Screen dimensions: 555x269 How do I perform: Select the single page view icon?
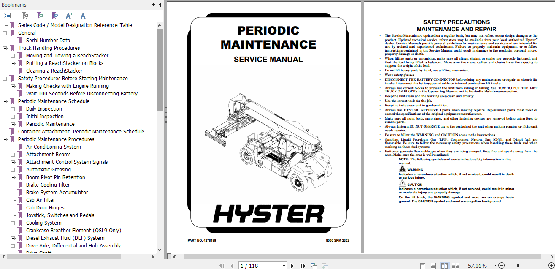[x=422, y=265]
